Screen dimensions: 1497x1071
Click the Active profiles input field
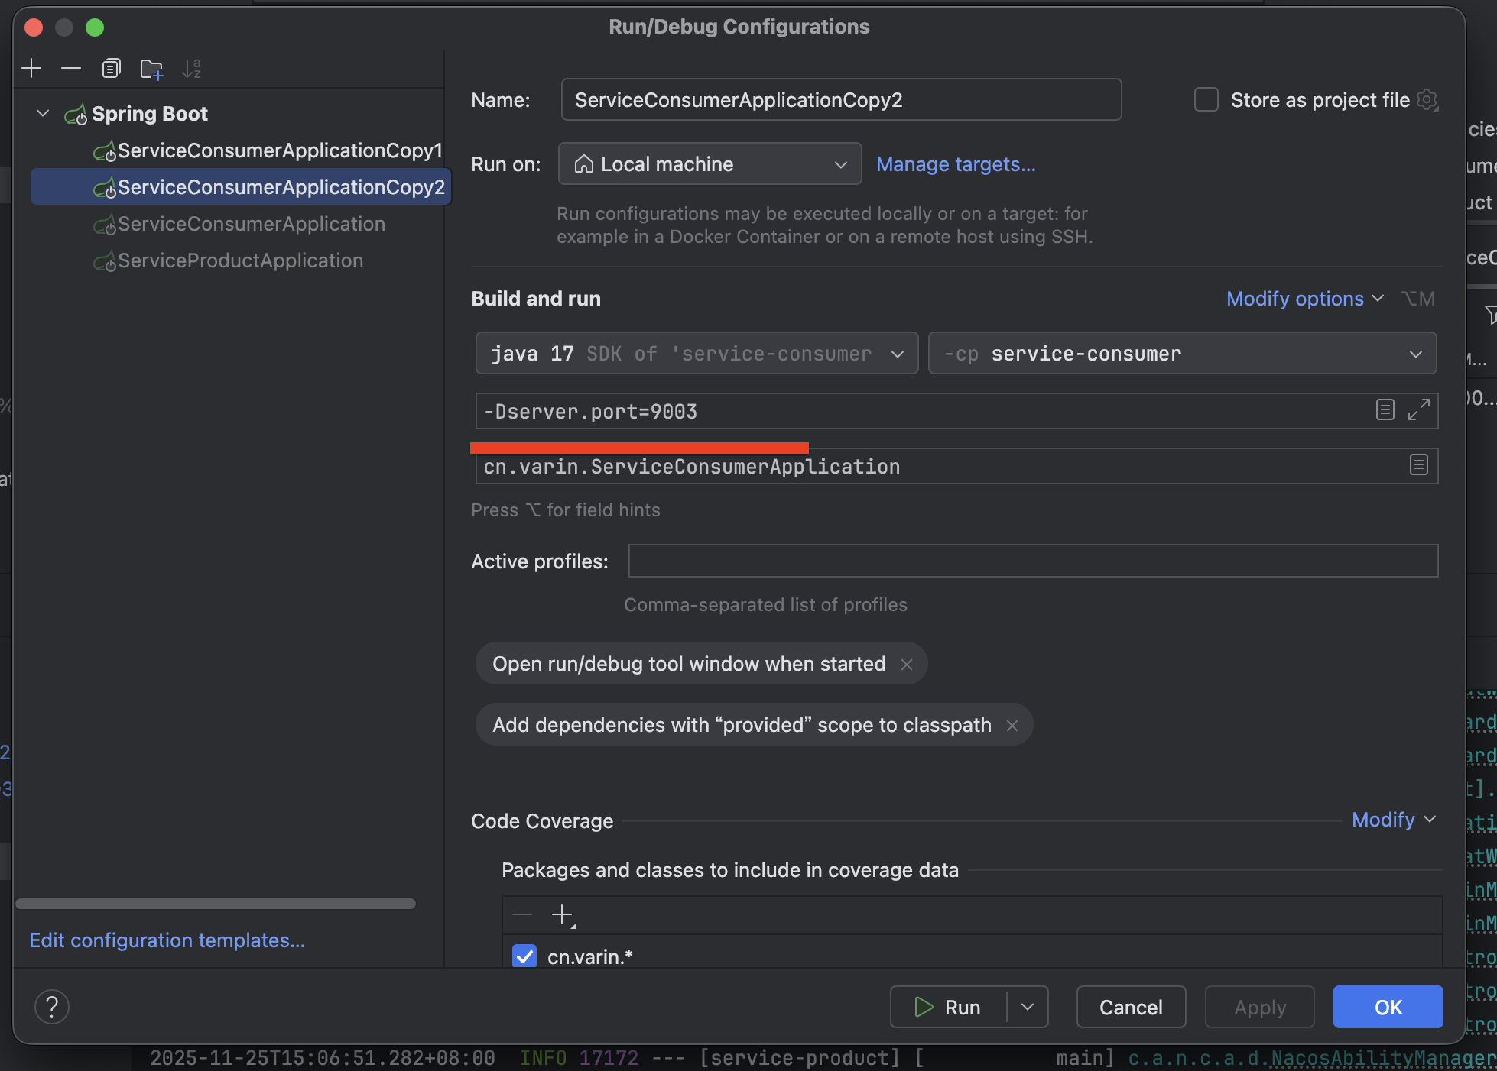[x=1032, y=561]
